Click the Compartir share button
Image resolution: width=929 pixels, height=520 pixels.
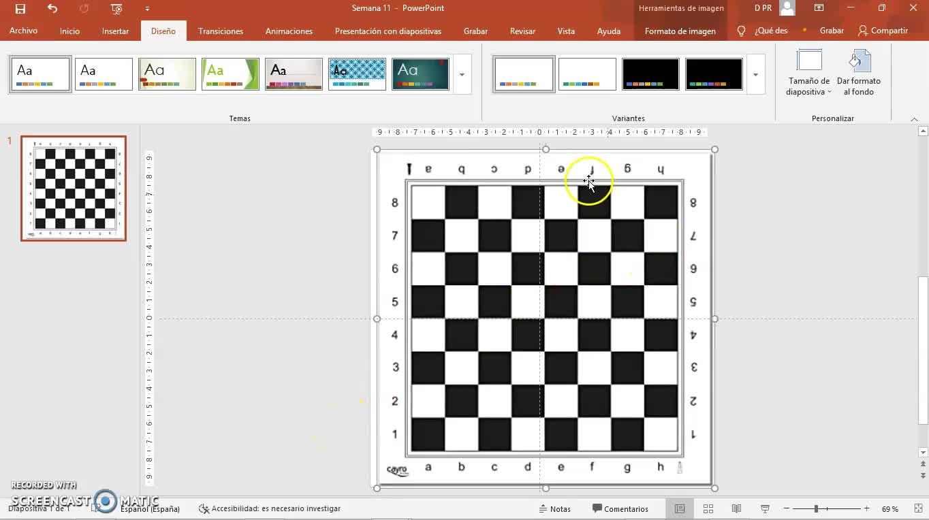[x=883, y=31]
